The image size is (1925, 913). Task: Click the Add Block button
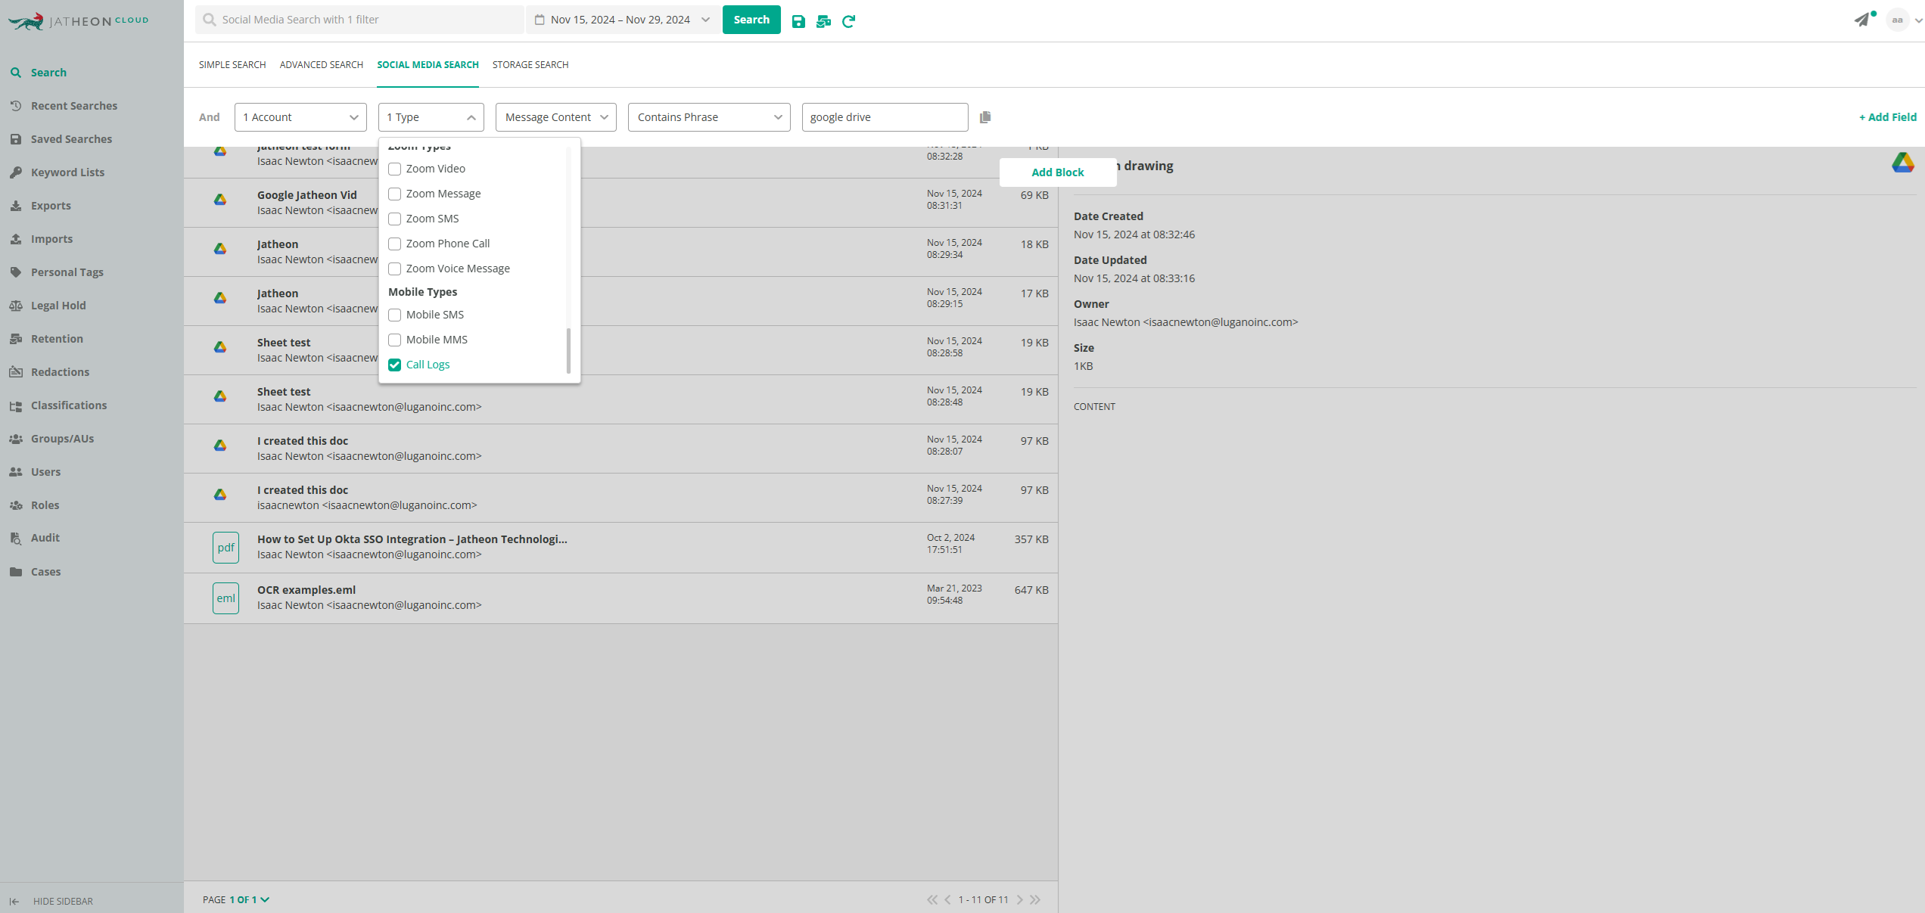pyautogui.click(x=1058, y=172)
